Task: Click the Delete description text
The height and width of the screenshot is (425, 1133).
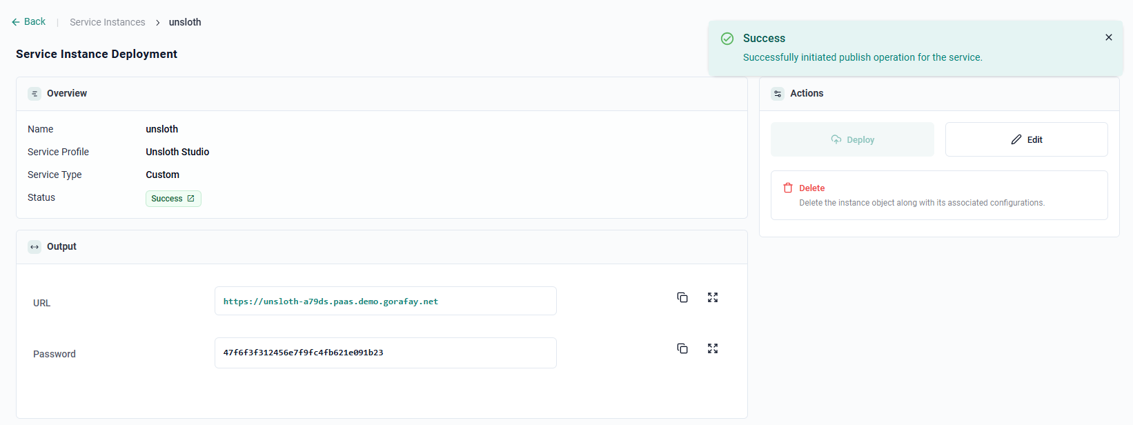Action: click(922, 203)
